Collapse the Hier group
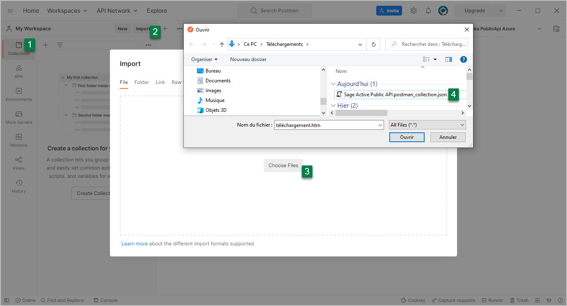 coord(333,106)
